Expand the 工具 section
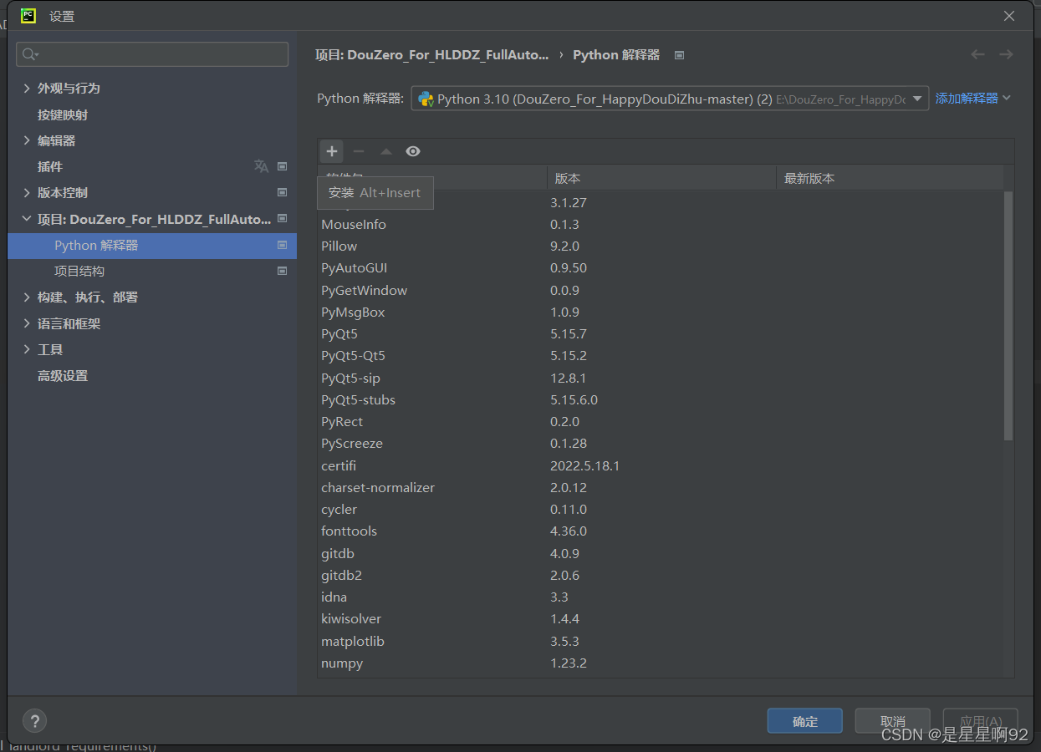The image size is (1041, 752). click(x=27, y=349)
